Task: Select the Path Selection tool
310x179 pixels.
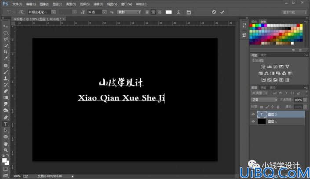Action: [6, 130]
